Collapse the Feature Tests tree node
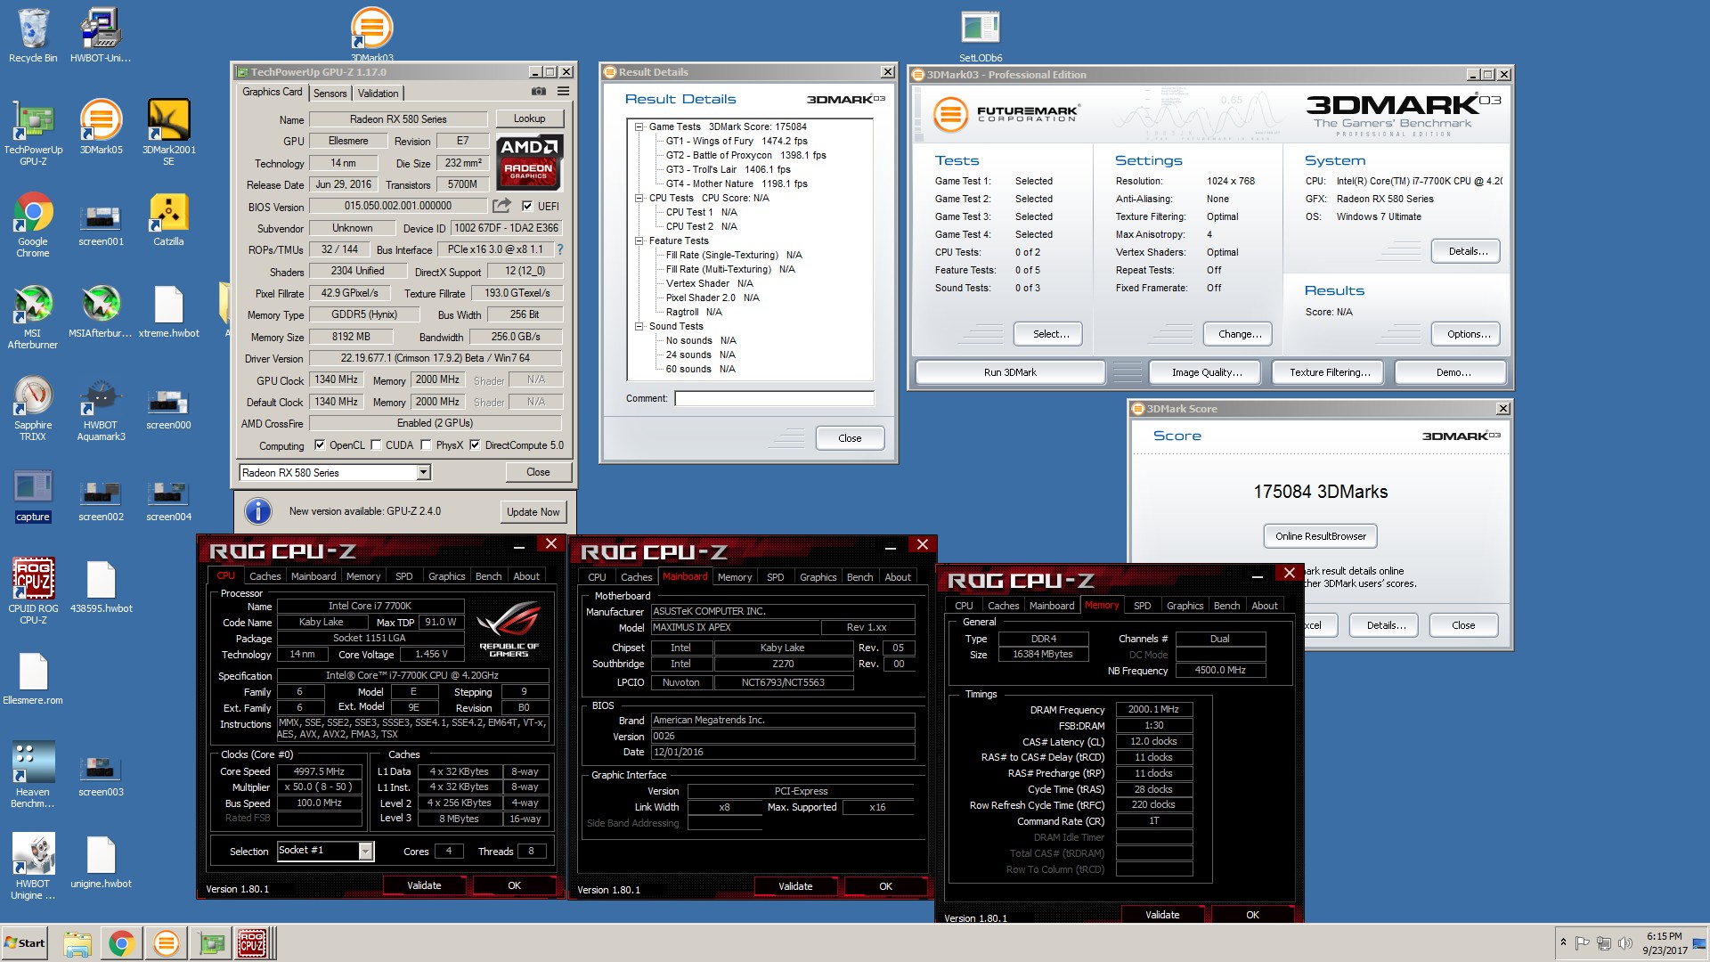Image resolution: width=1710 pixels, height=962 pixels. coord(639,241)
